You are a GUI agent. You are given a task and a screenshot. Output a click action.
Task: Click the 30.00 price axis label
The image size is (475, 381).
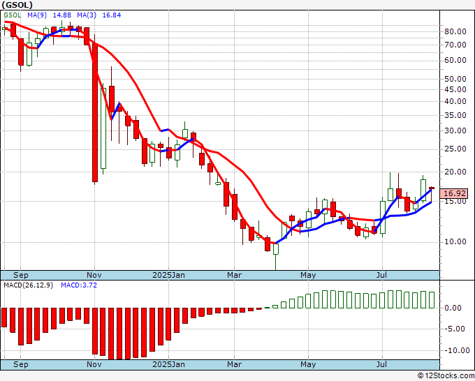(455, 130)
